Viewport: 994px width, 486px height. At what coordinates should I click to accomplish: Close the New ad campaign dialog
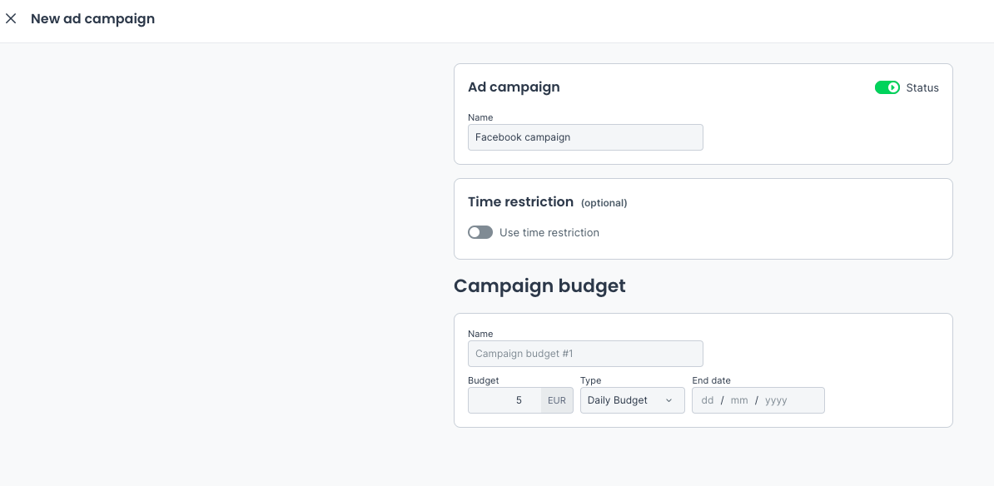(11, 18)
